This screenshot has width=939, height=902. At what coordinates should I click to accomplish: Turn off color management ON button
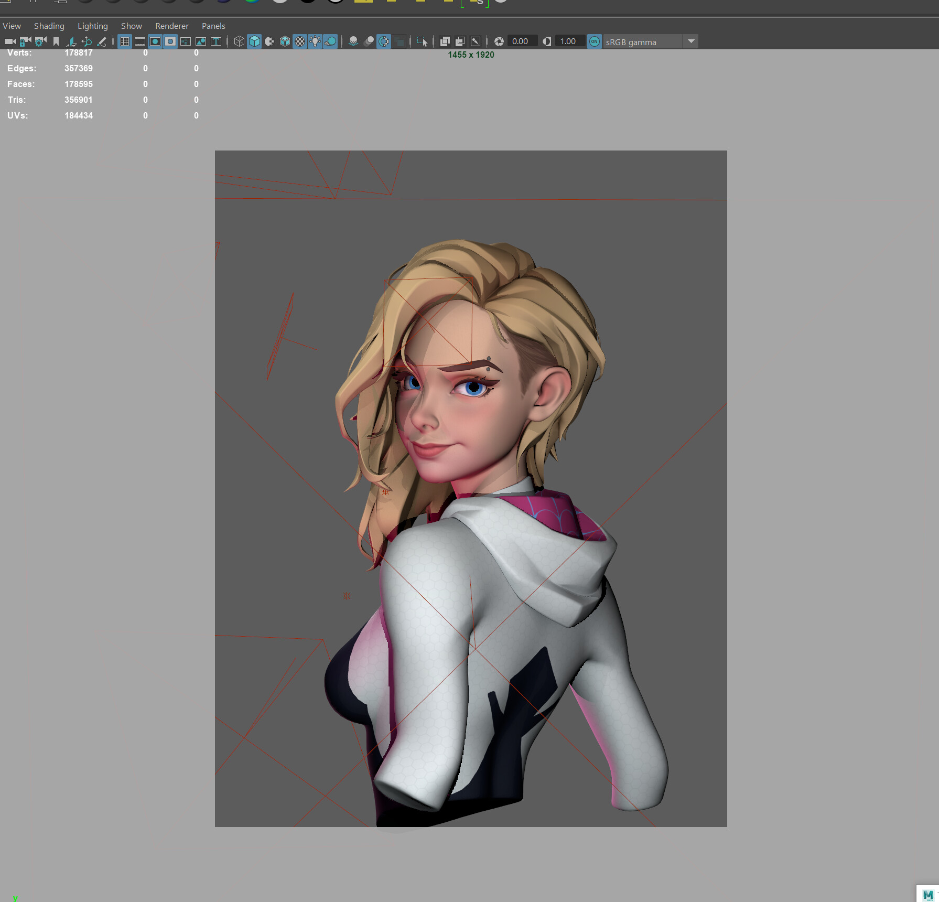click(x=594, y=41)
